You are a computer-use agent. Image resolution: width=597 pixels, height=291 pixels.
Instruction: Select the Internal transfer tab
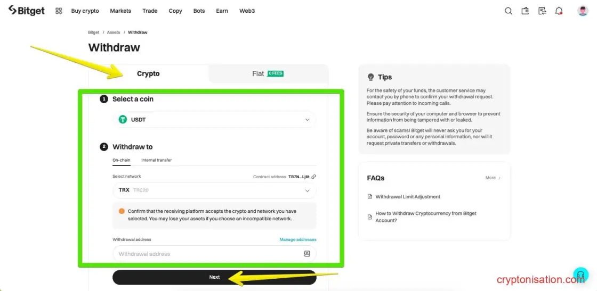[157, 160]
